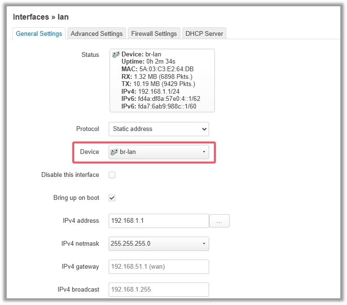Open the Protocol dropdown showing Static address

(158, 129)
